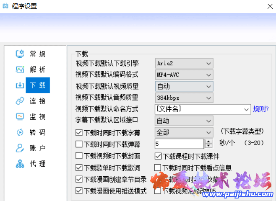Click the 下载 (Download) tray icon

tap(20, 85)
